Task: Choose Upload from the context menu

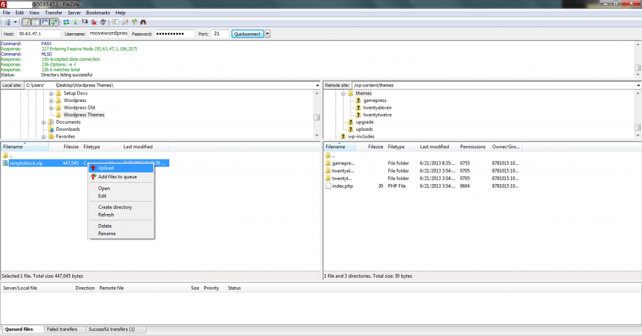Action: tap(121, 168)
